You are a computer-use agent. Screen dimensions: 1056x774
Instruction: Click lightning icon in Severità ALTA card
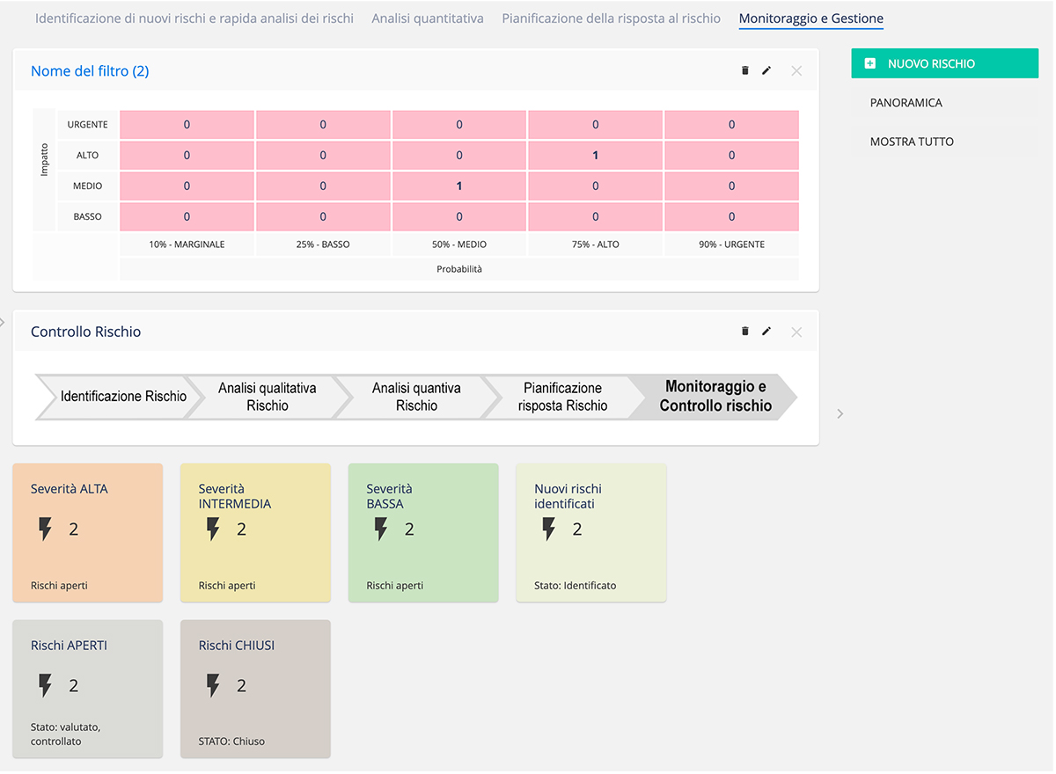pos(46,529)
